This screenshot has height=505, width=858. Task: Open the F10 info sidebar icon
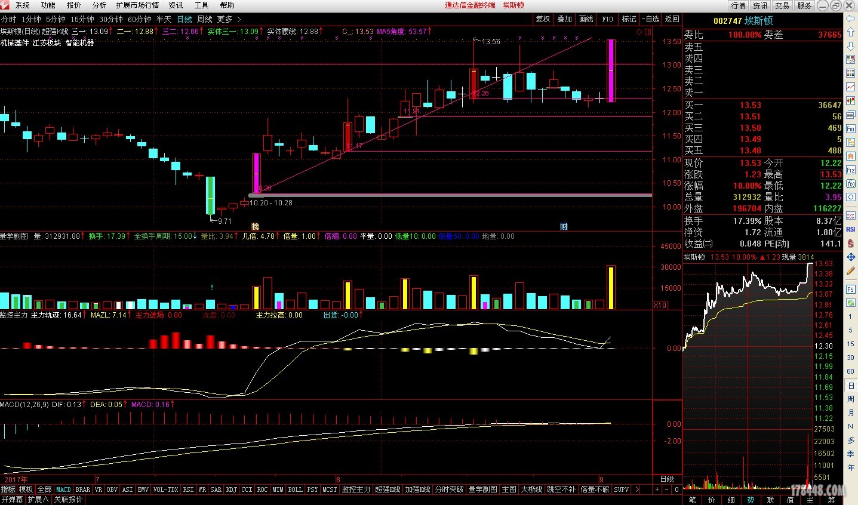(x=851, y=128)
